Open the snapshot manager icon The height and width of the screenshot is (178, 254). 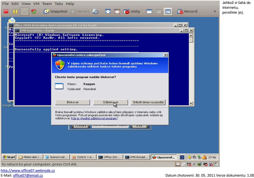[x=96, y=11]
